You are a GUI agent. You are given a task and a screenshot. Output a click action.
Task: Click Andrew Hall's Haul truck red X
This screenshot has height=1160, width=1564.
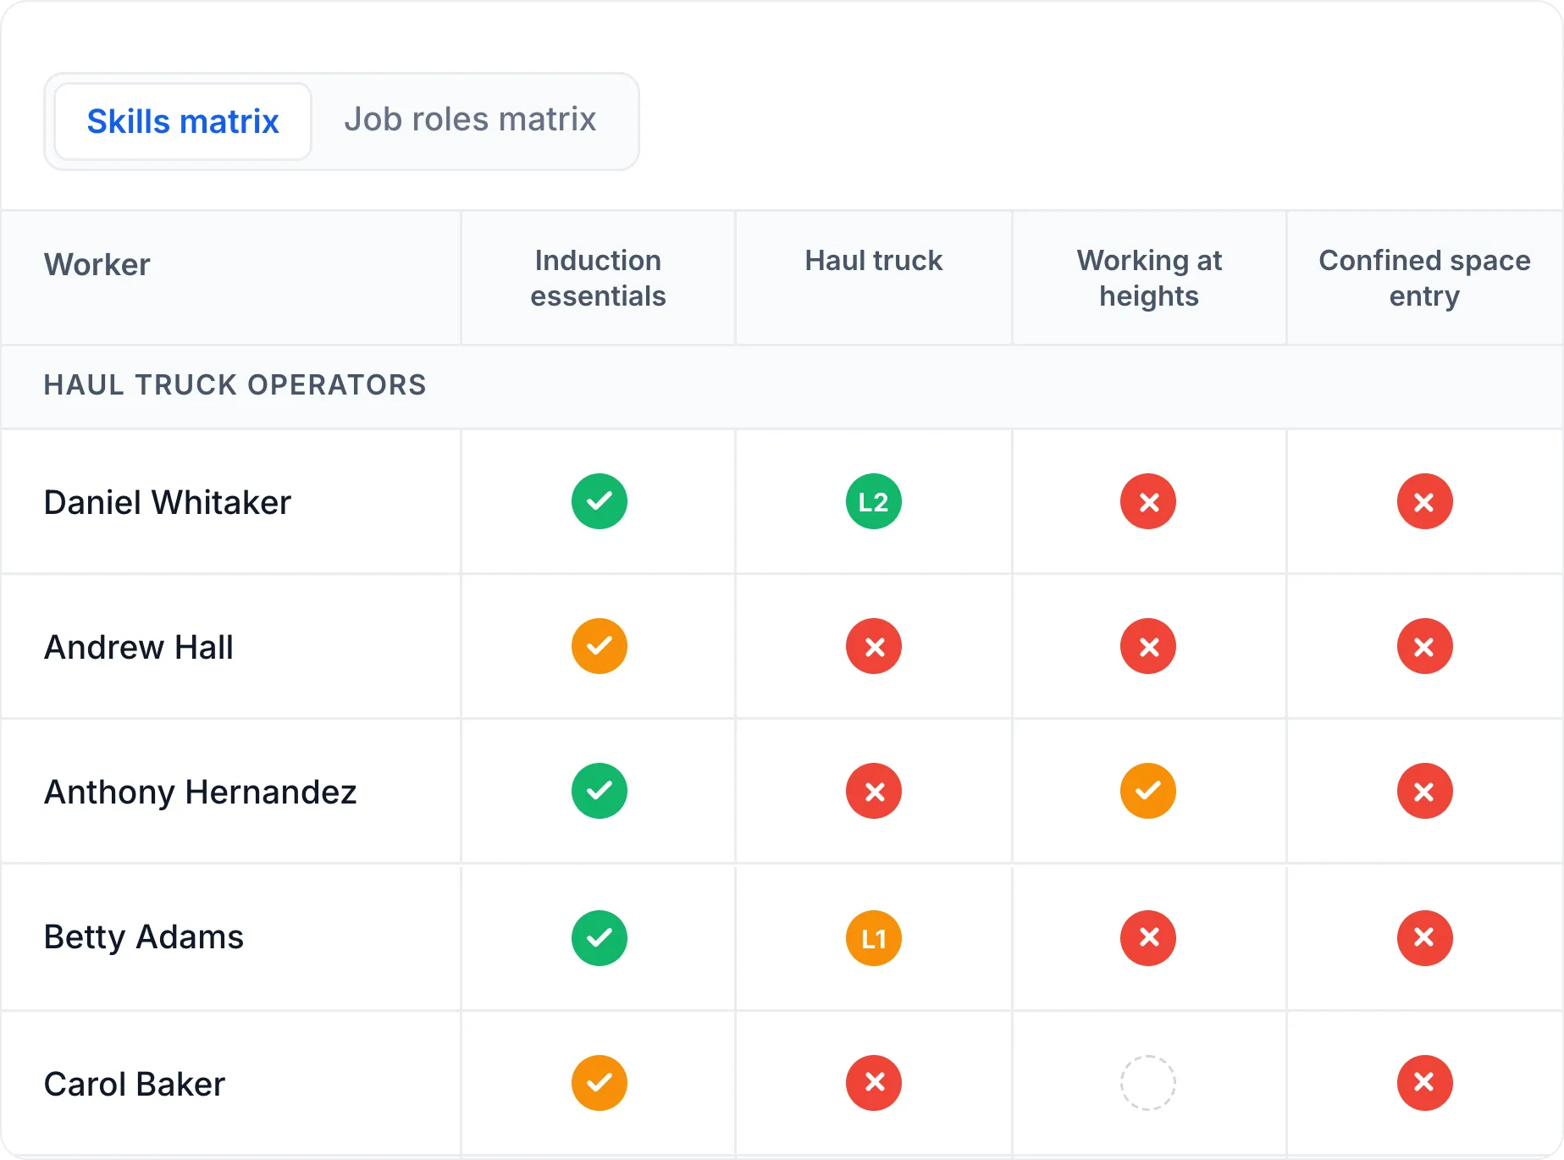coord(874,646)
